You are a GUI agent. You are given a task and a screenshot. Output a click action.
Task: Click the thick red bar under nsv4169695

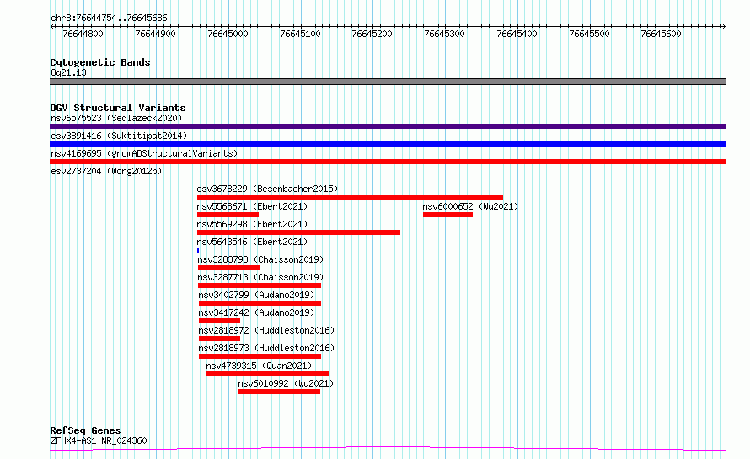pos(388,162)
